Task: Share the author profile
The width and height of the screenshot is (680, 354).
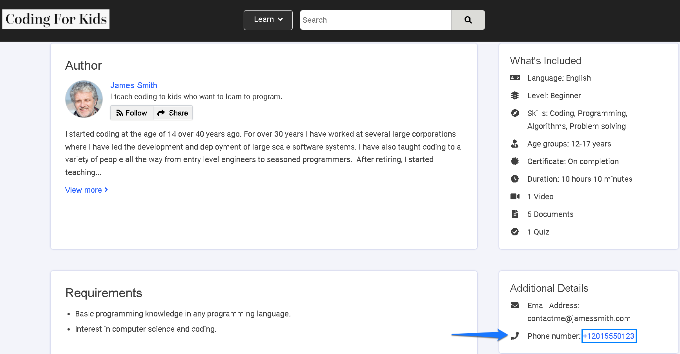Action: [173, 113]
